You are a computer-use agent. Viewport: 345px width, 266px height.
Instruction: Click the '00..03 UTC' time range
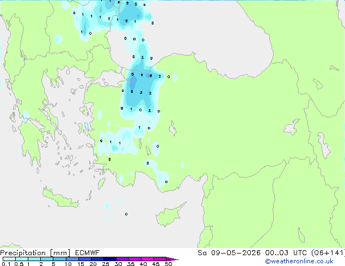(286, 253)
